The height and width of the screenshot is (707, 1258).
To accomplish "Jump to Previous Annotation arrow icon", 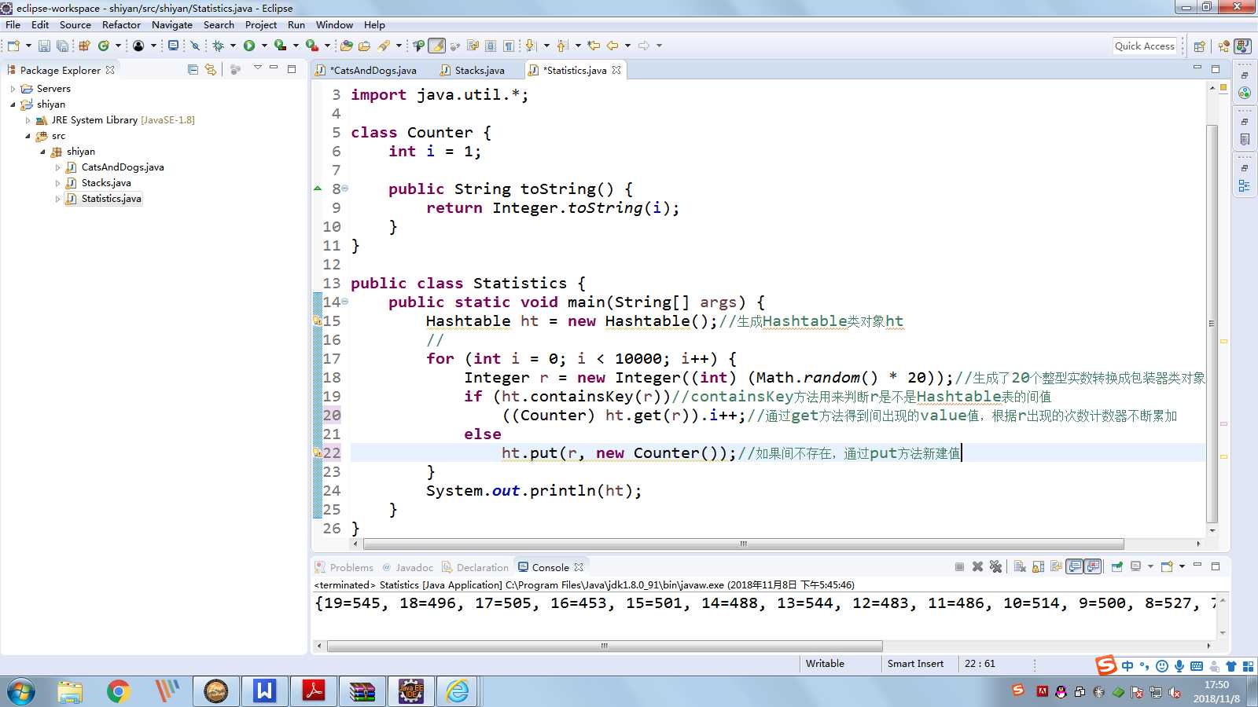I will click(561, 46).
